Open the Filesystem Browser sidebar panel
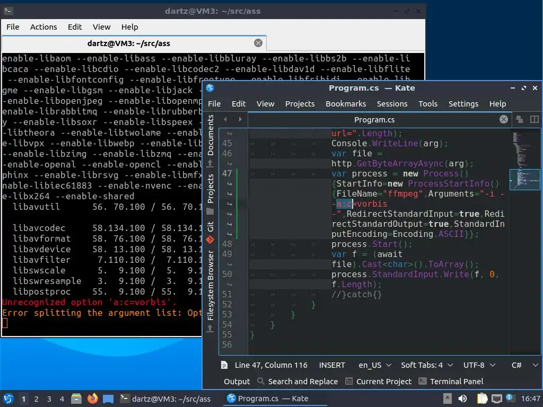 (210, 291)
